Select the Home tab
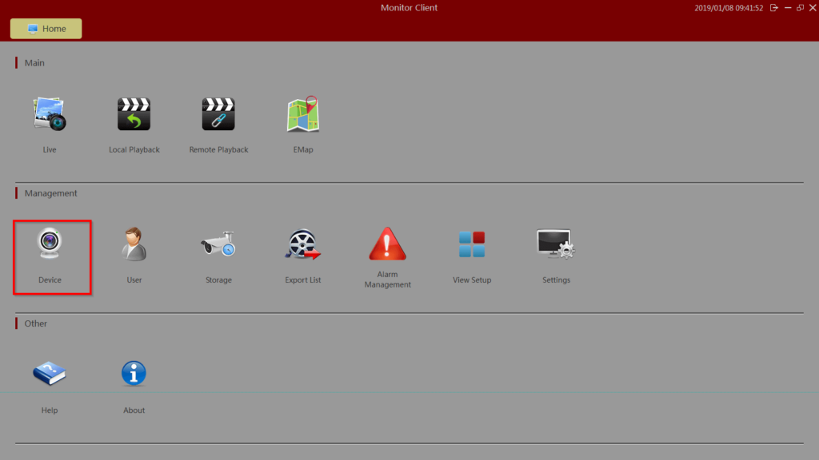Image resolution: width=819 pixels, height=460 pixels. [x=46, y=28]
